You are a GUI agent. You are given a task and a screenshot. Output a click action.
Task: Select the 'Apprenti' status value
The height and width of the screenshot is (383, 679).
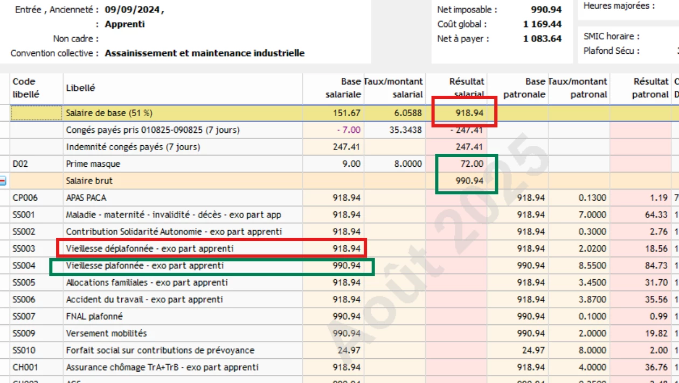click(x=125, y=24)
